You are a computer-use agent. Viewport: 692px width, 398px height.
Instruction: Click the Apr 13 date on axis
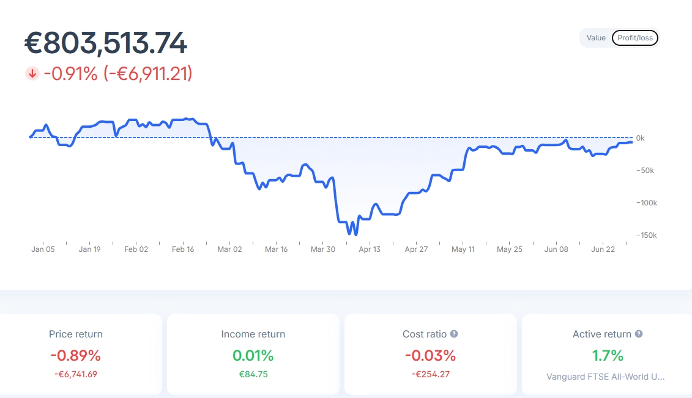(370, 249)
